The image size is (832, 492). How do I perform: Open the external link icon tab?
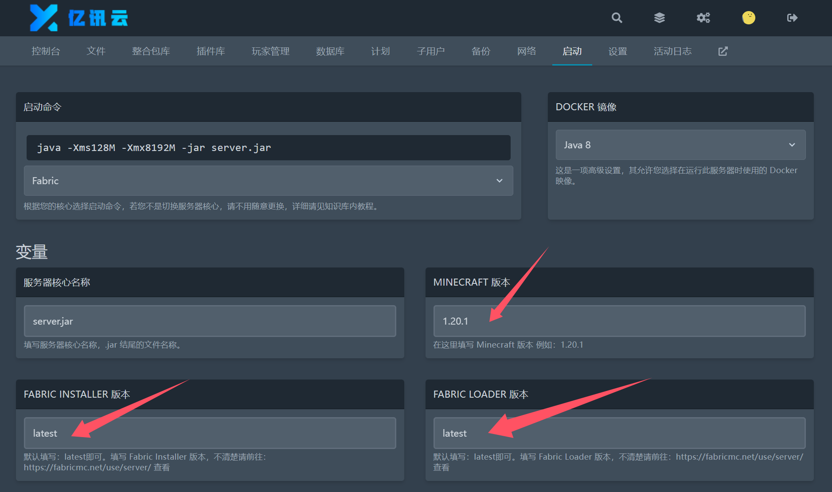pos(723,51)
